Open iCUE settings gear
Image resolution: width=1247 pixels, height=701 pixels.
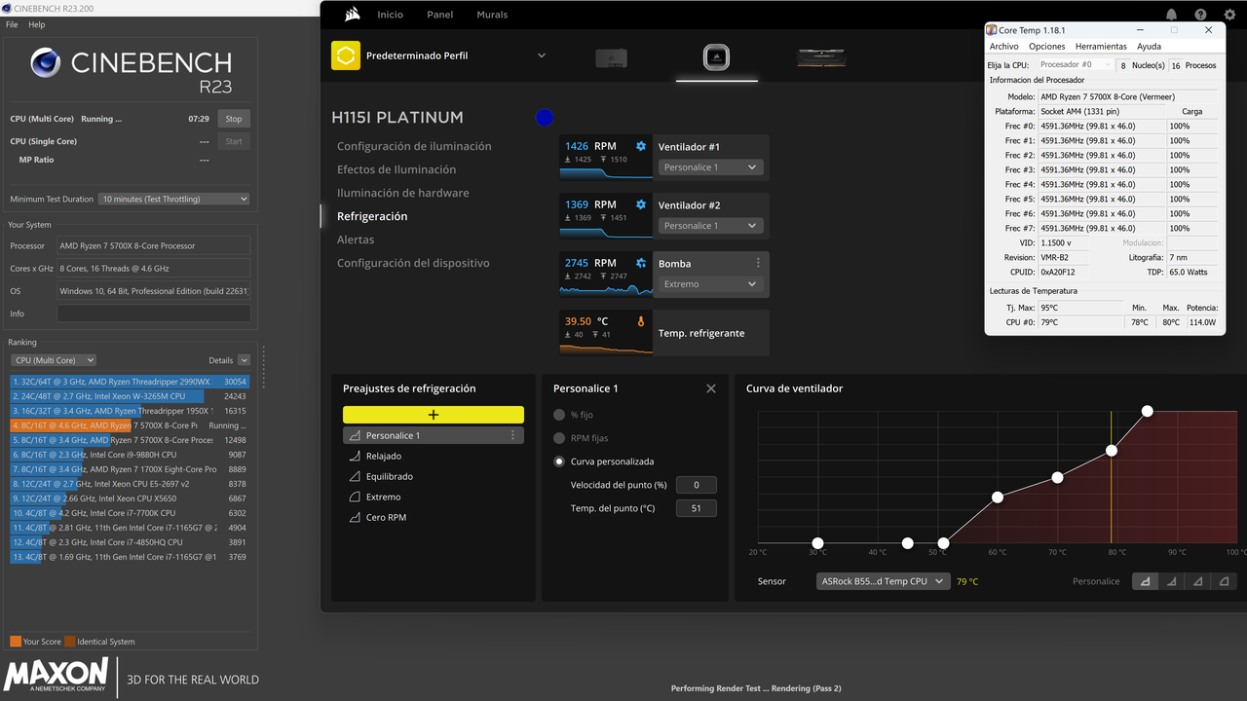pos(1229,15)
